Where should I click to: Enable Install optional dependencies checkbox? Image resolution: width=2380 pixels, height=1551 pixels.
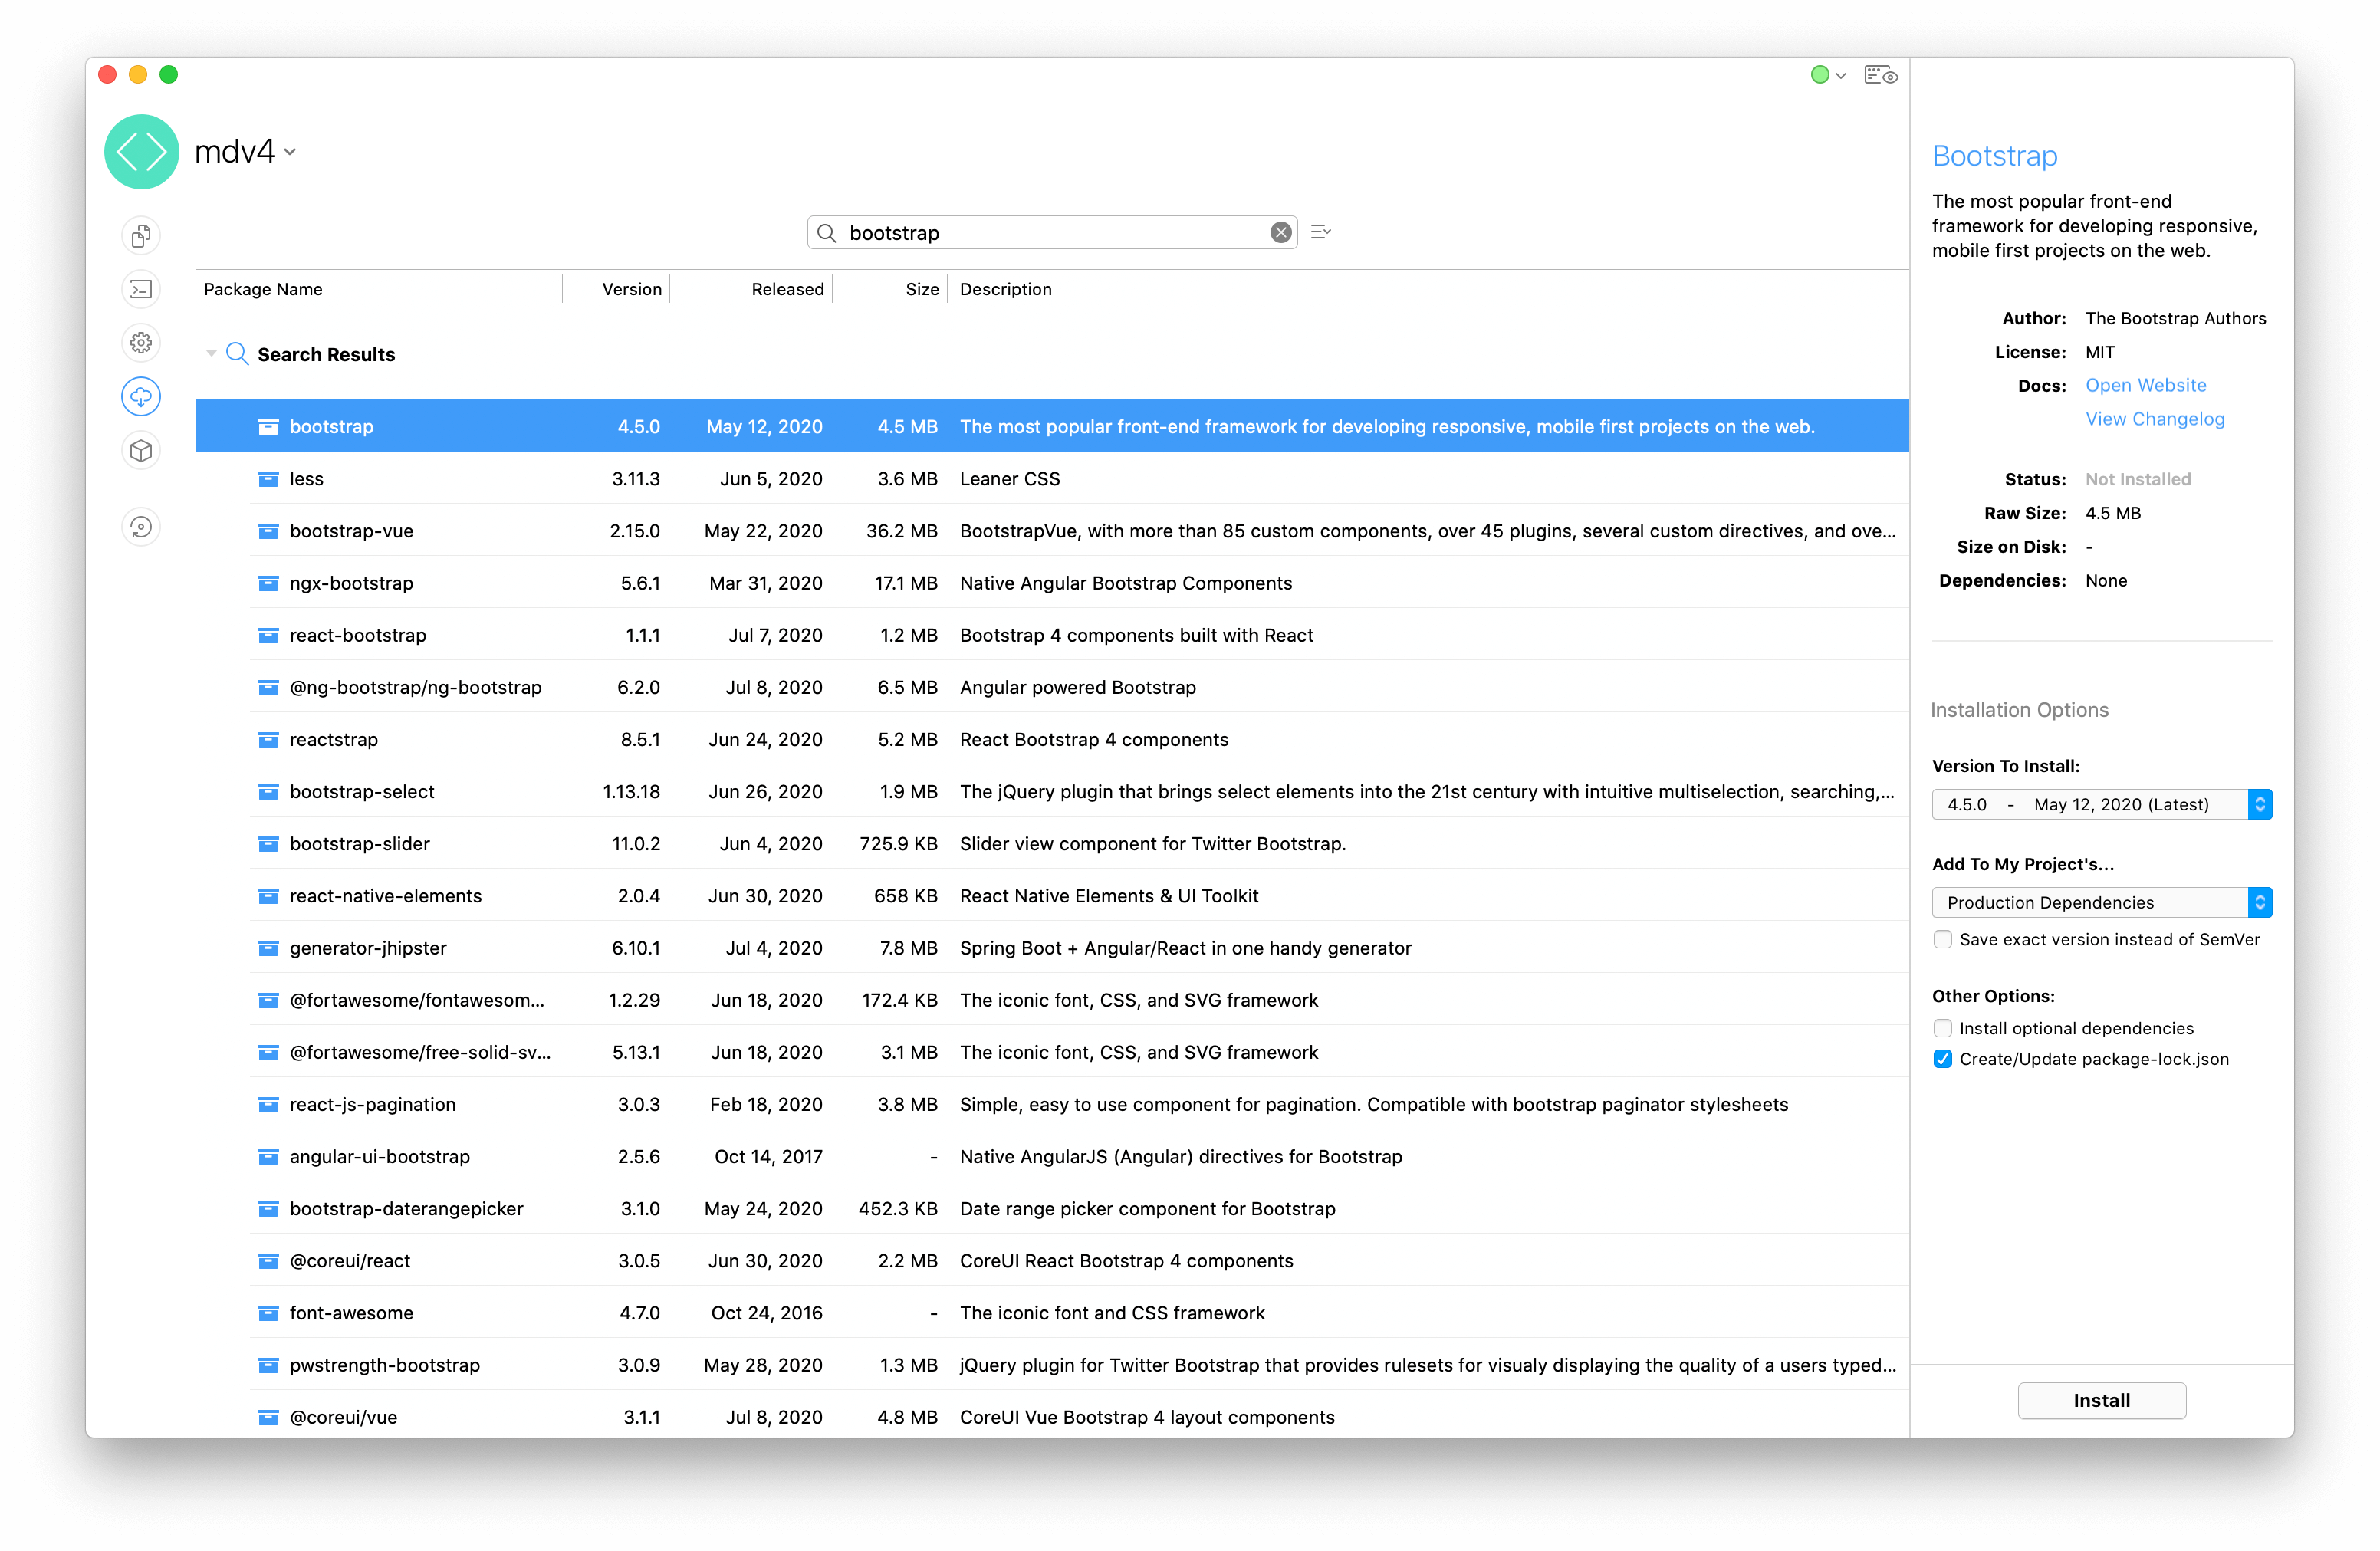(1942, 1028)
